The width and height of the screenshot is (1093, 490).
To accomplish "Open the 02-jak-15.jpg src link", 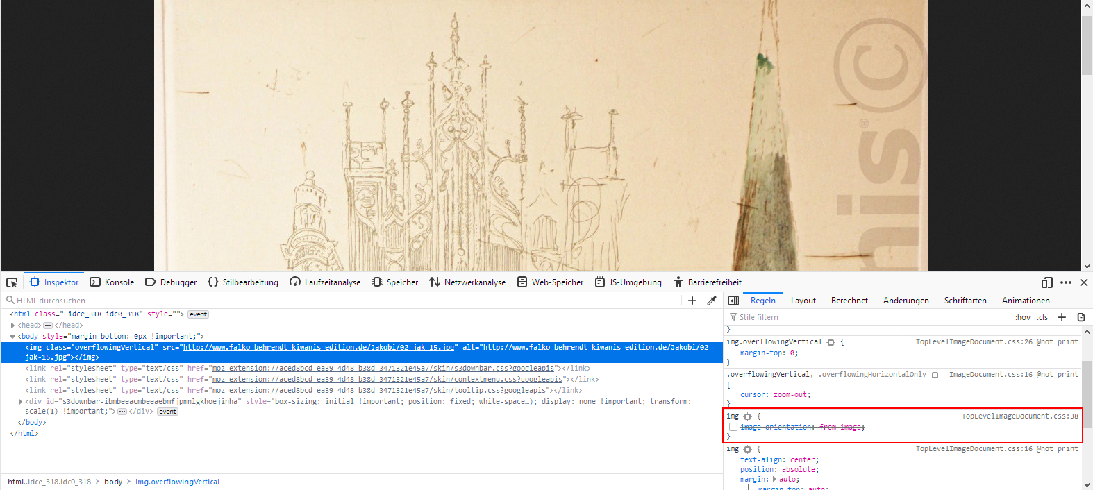I will (x=319, y=347).
